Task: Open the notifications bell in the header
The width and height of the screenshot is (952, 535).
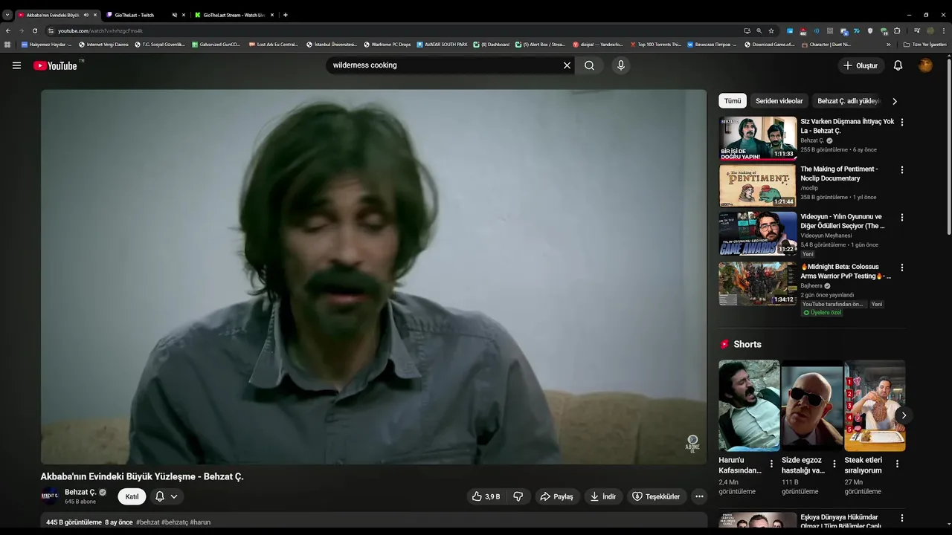Action: (898, 65)
